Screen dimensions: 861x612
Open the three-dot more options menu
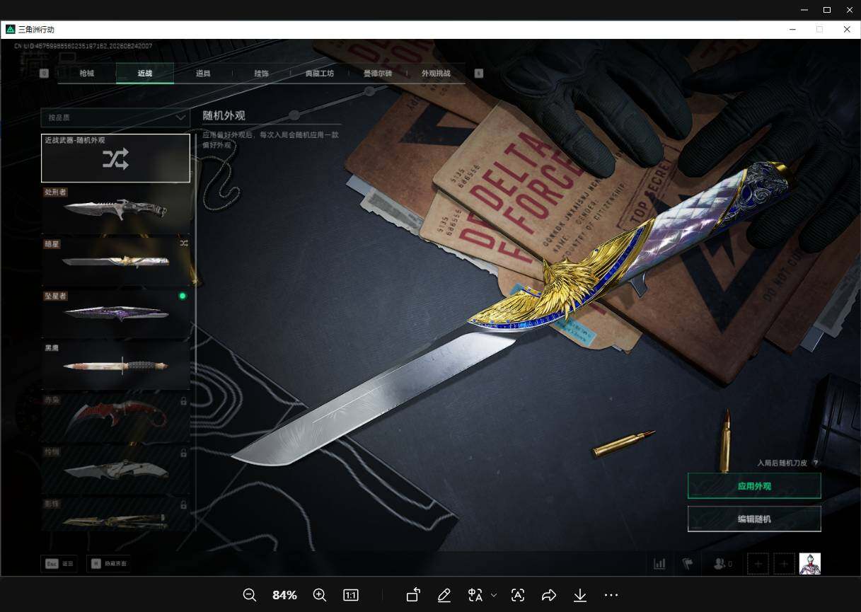point(611,595)
